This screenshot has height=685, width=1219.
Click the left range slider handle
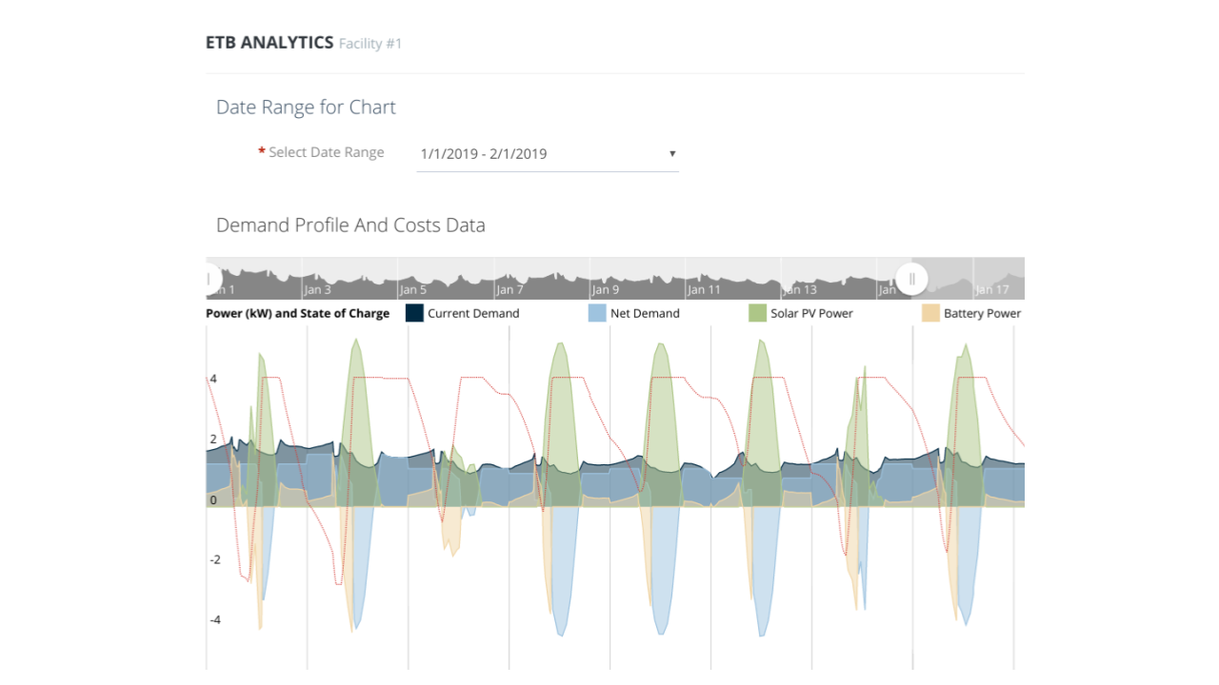tap(209, 279)
